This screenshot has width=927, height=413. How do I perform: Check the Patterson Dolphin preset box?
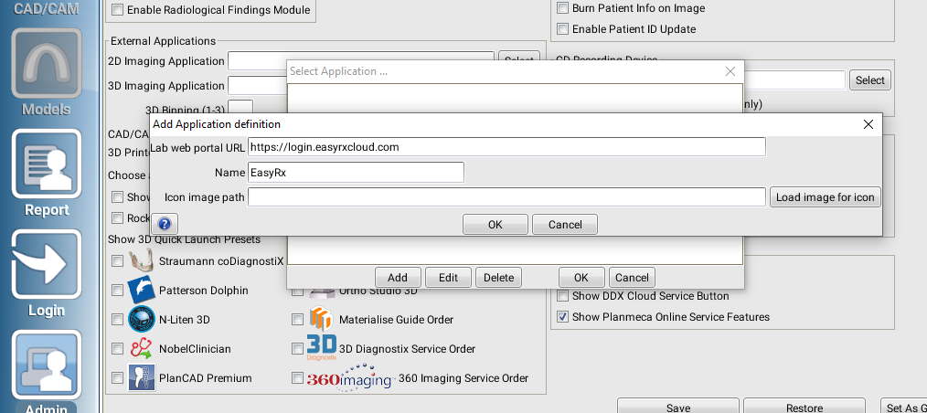tap(118, 290)
